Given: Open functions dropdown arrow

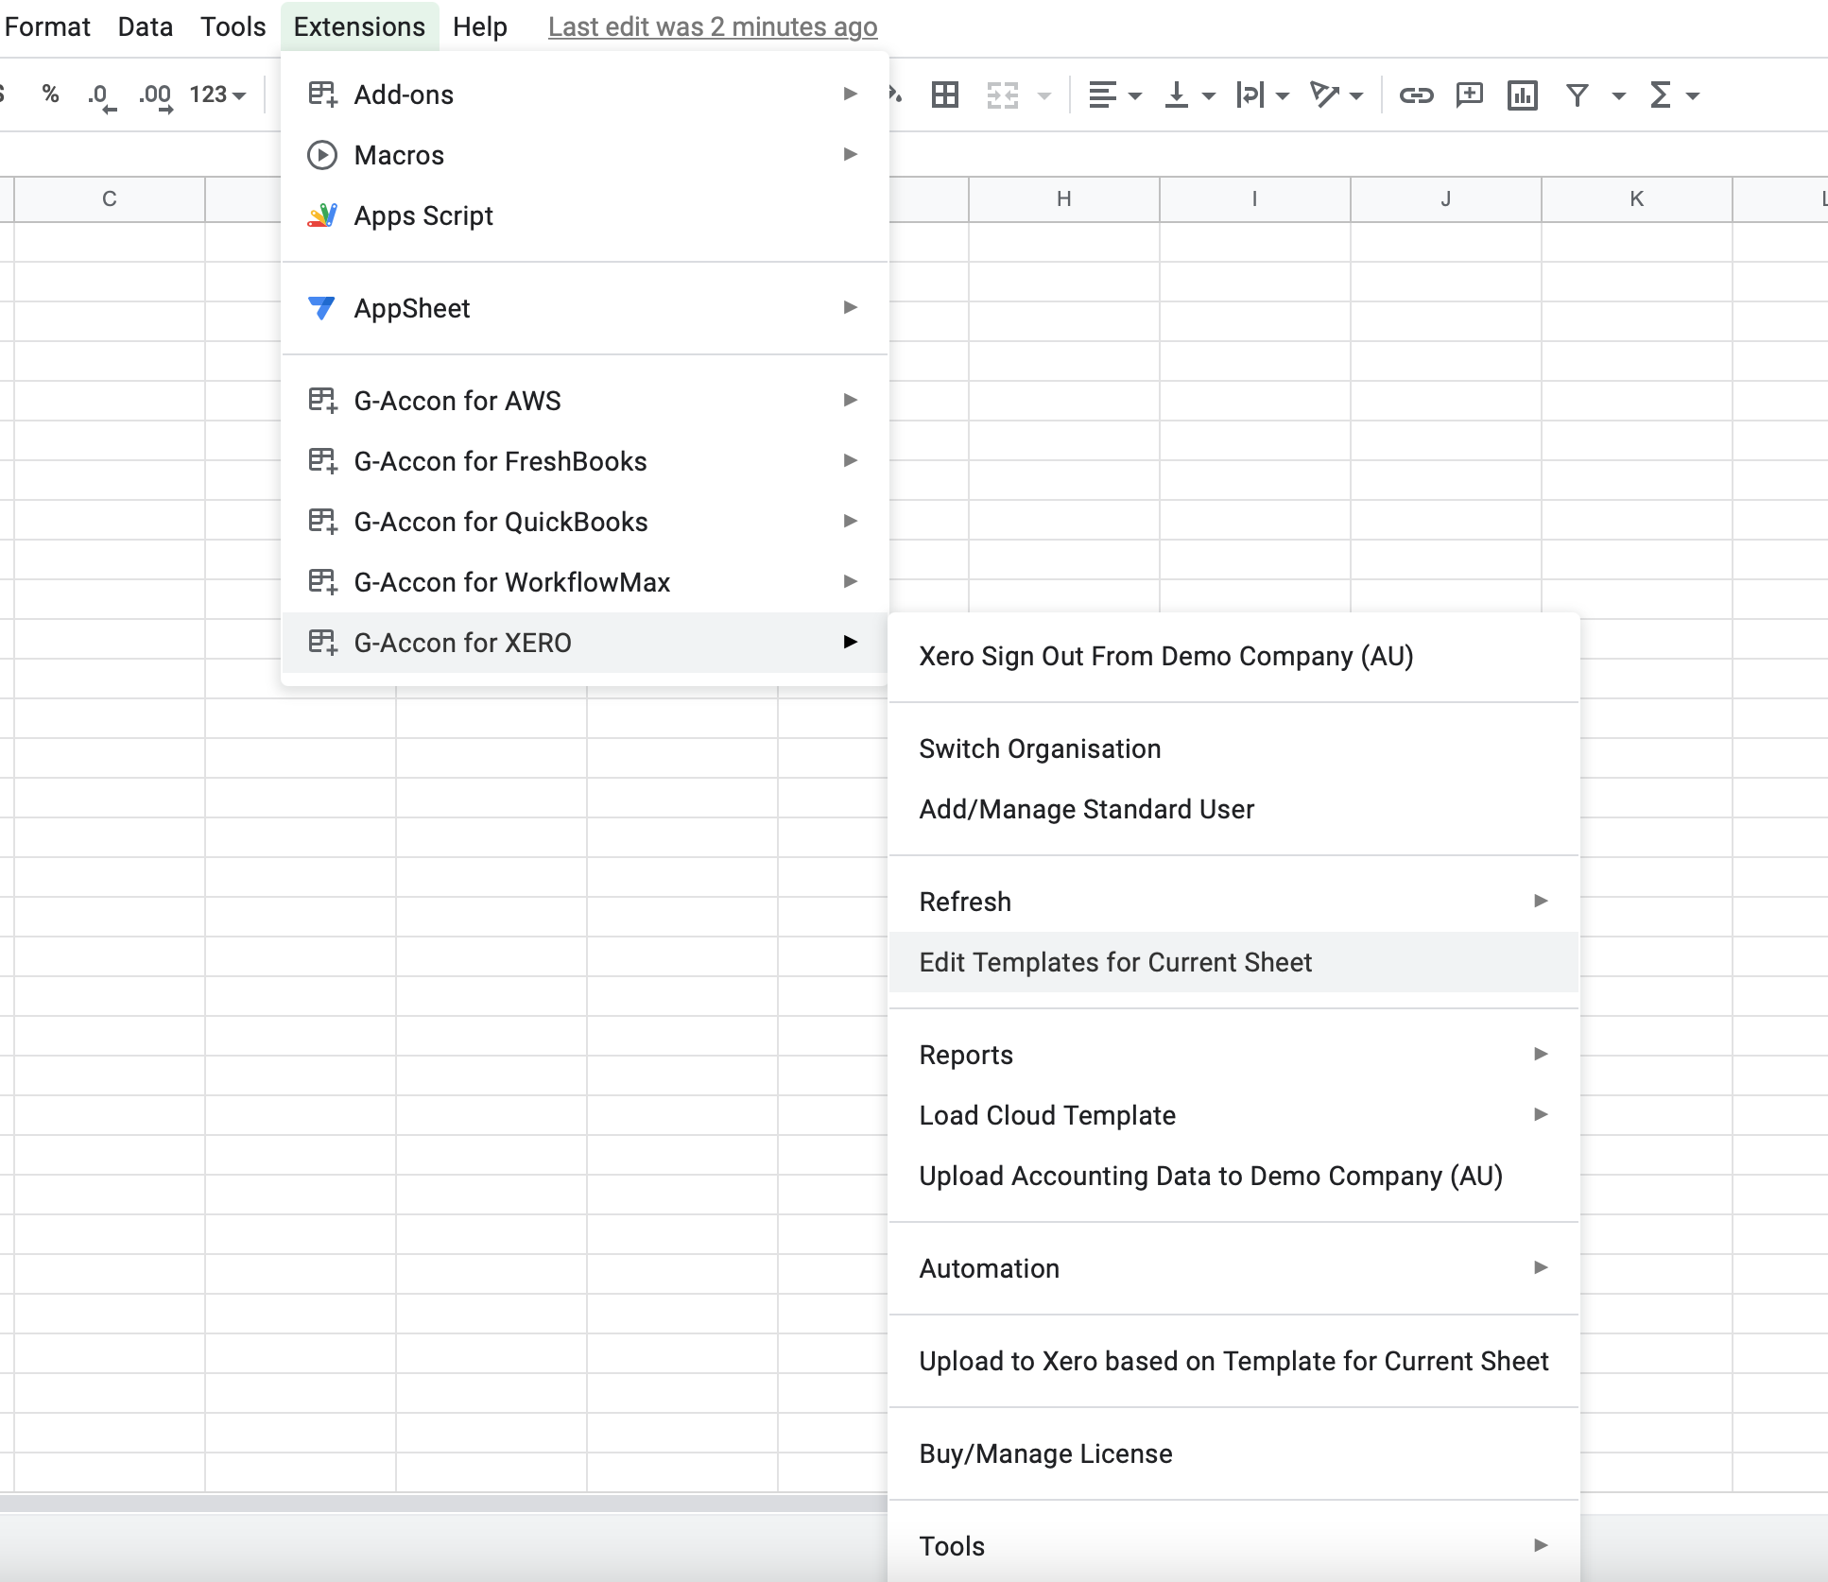Looking at the screenshot, I should tap(1693, 95).
